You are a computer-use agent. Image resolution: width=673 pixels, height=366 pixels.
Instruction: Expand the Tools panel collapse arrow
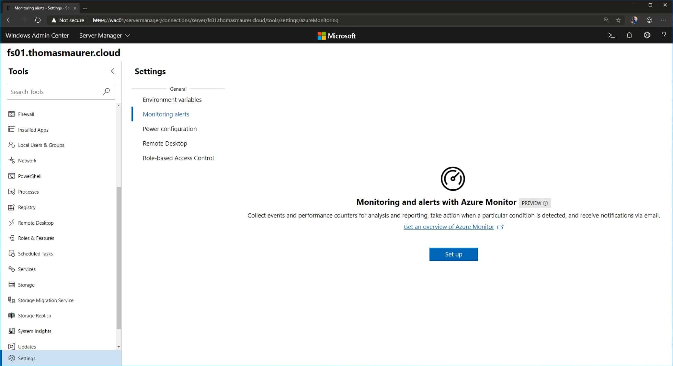(112, 71)
